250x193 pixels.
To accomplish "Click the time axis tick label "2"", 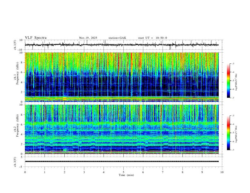I will pyautogui.click(x=64, y=172).
